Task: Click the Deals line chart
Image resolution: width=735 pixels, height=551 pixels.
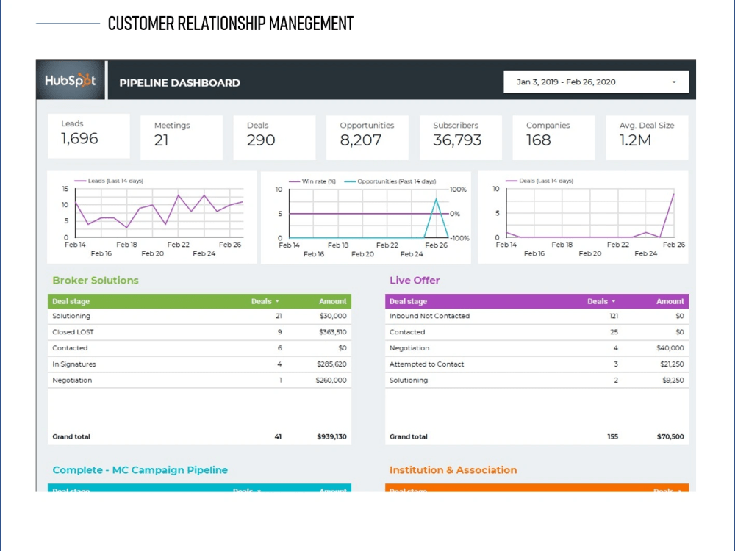Action: coord(583,217)
